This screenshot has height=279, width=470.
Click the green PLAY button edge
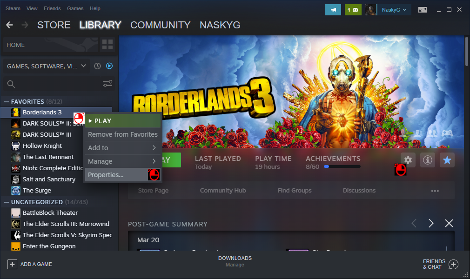coord(172,160)
